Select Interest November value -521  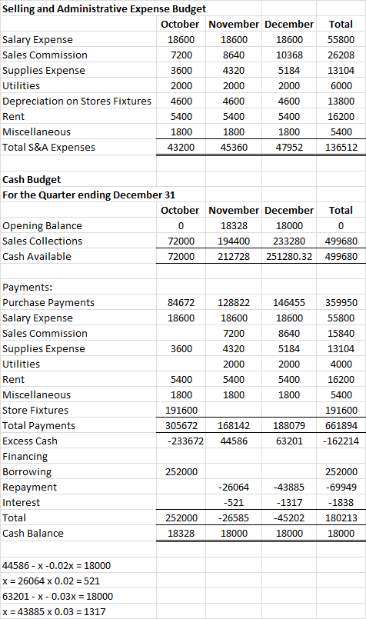[234, 503]
